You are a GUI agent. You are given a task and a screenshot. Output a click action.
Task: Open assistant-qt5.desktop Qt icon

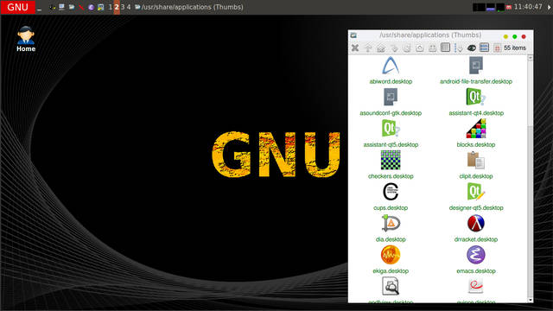(391, 129)
